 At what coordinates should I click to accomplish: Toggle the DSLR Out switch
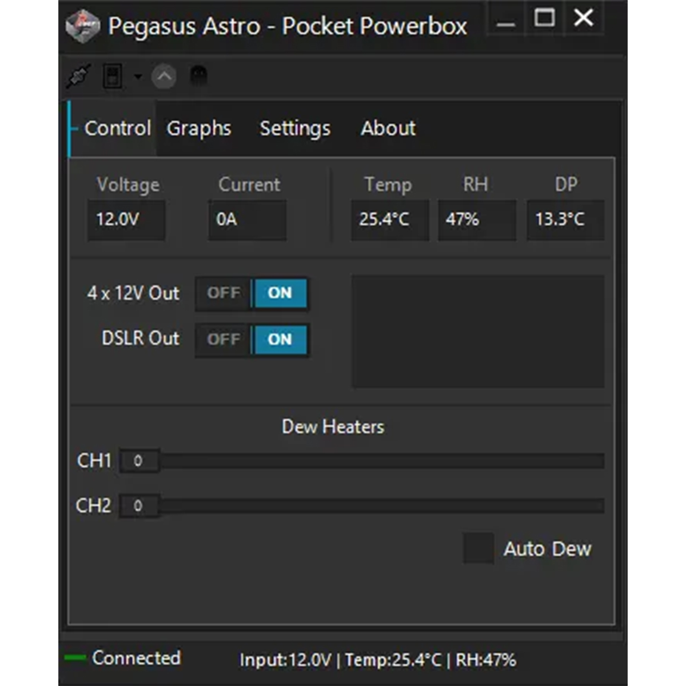pos(252,340)
